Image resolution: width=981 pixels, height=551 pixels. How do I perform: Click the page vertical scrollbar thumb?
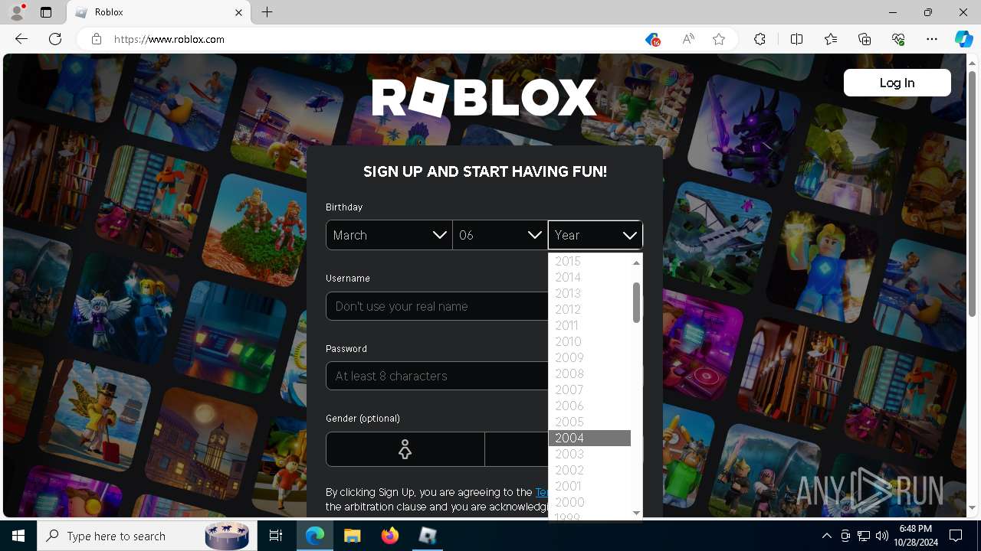click(x=972, y=194)
